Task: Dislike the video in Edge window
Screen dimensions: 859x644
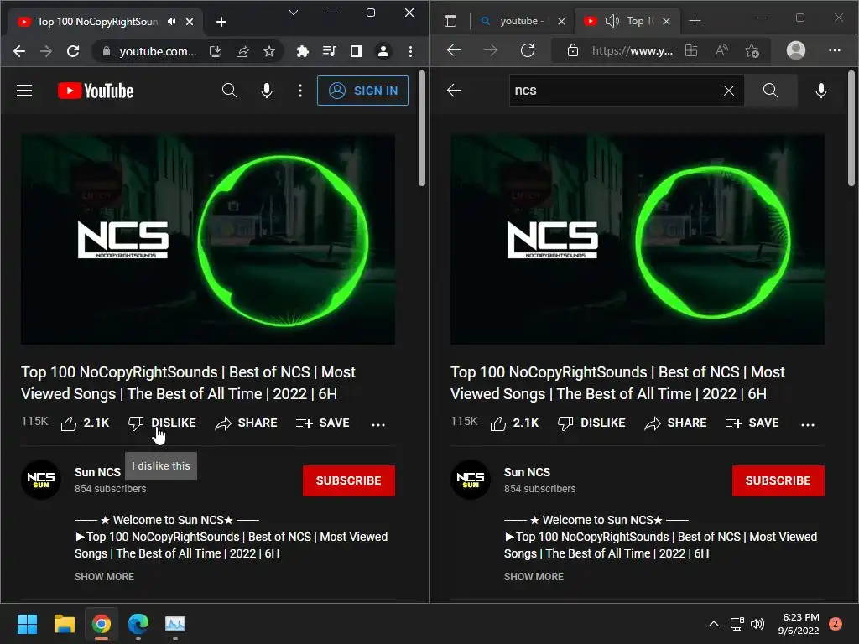Action: (x=591, y=423)
